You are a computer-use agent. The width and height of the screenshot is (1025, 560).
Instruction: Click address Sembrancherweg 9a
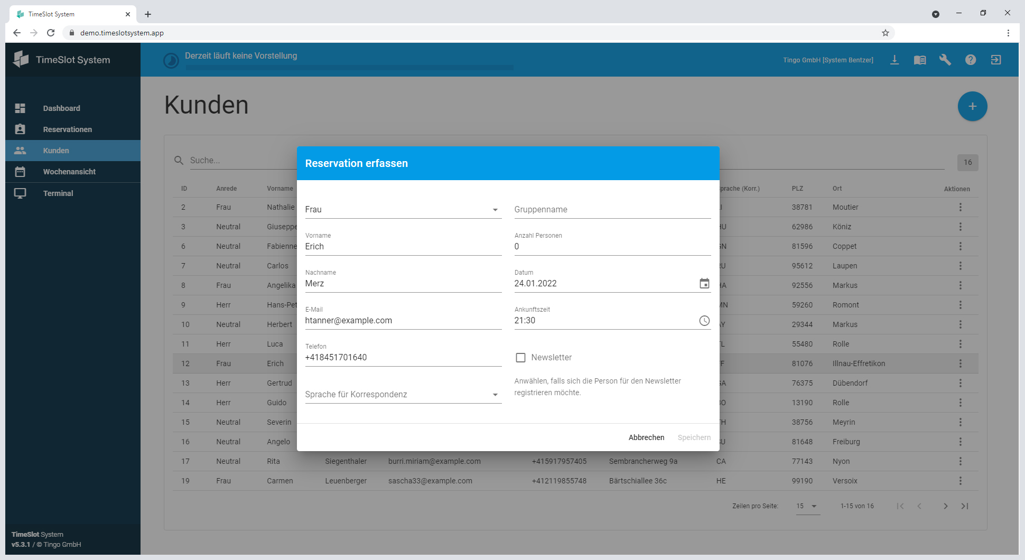click(643, 461)
